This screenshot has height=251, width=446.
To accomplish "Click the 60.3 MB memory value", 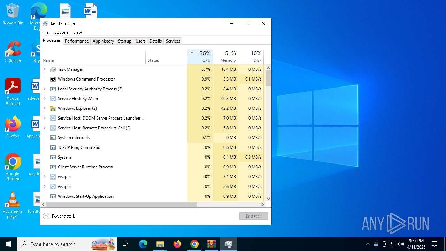I will click(x=229, y=99).
